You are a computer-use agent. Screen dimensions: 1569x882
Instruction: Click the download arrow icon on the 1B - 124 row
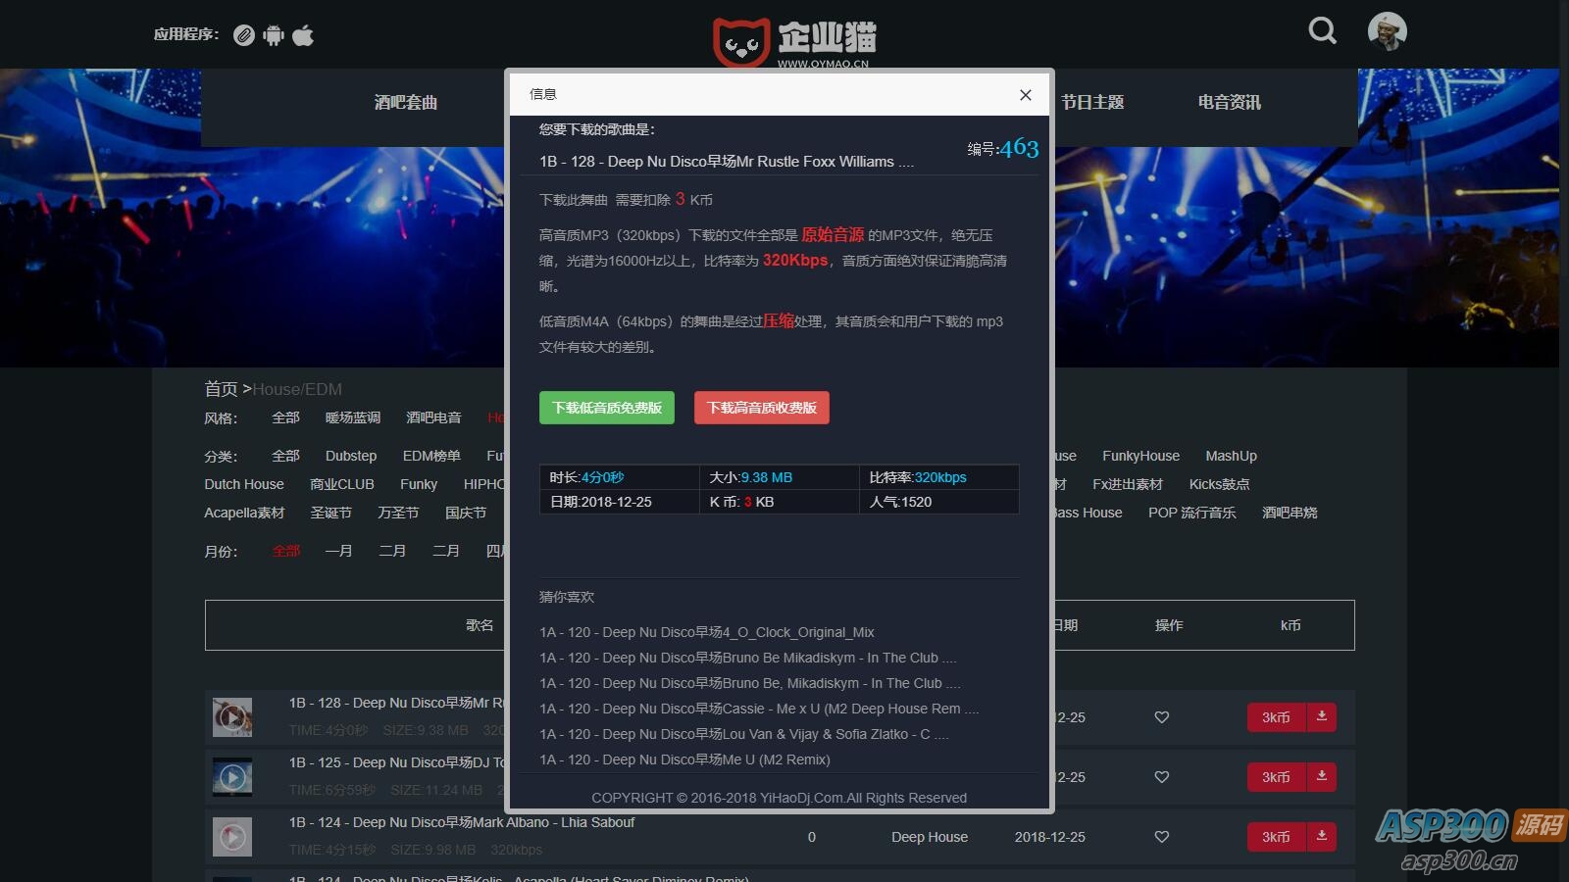(1322, 836)
